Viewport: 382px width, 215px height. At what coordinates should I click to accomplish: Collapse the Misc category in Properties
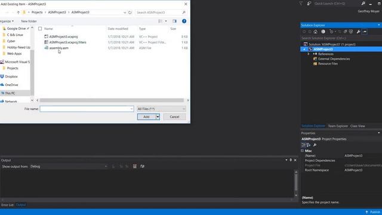tap(303, 151)
